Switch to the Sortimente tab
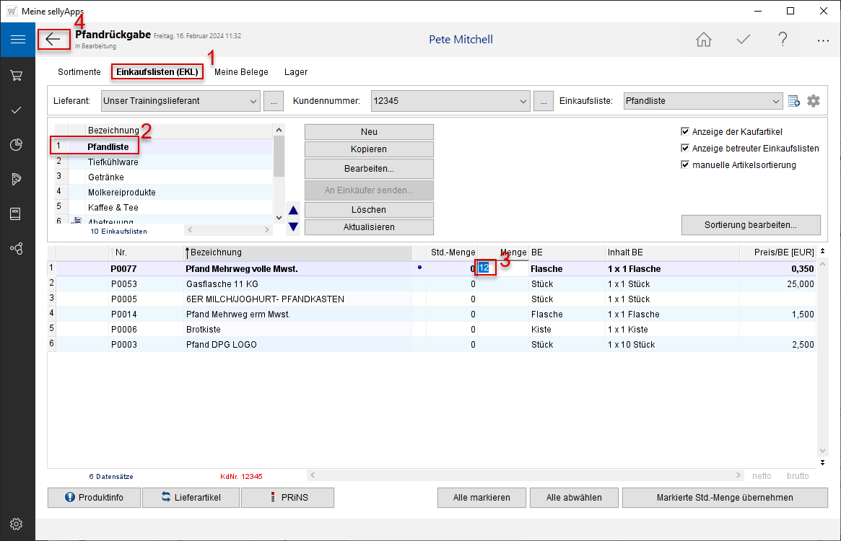Viewport: 841px width, 541px height. click(79, 72)
